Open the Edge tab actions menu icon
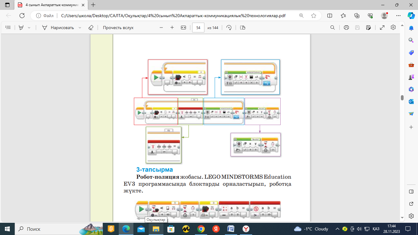This screenshot has height=235, width=418. 7,5
